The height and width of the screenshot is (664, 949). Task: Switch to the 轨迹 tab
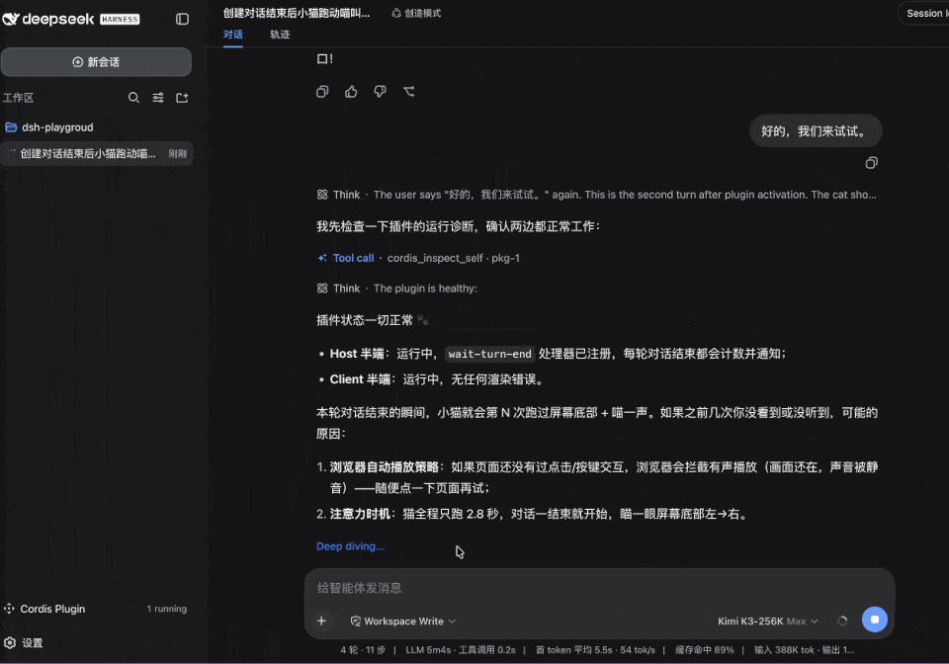coord(280,35)
